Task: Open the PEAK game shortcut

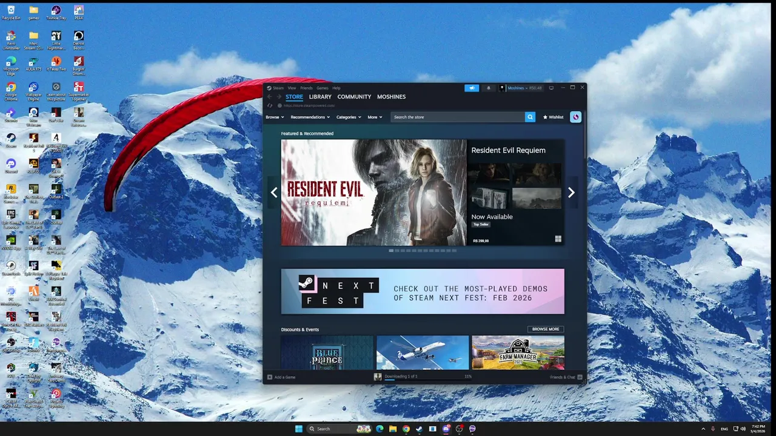Action: click(79, 13)
